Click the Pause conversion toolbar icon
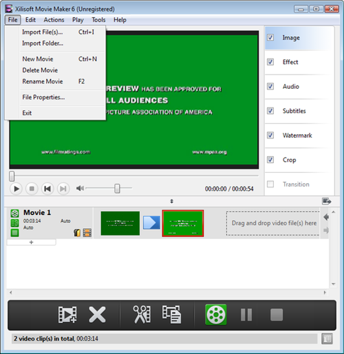 (x=246, y=315)
